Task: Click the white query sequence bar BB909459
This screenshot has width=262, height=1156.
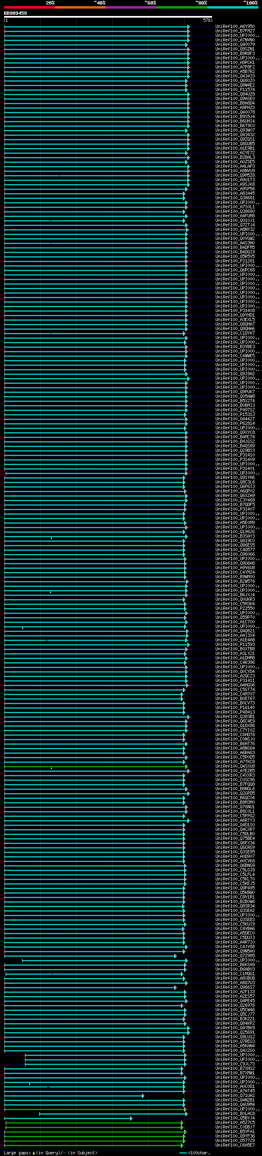Action: tap(108, 17)
